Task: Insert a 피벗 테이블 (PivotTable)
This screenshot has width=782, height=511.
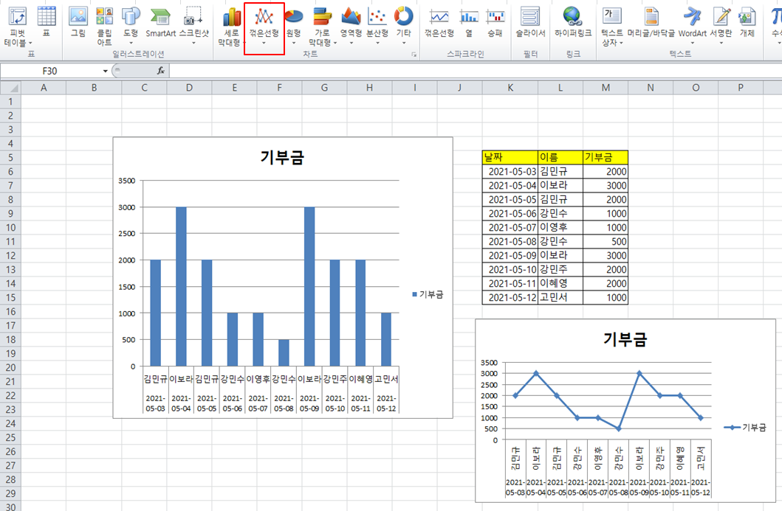Action: point(19,24)
